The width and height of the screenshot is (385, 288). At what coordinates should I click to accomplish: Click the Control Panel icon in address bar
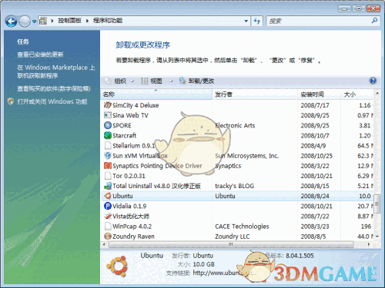click(x=43, y=21)
